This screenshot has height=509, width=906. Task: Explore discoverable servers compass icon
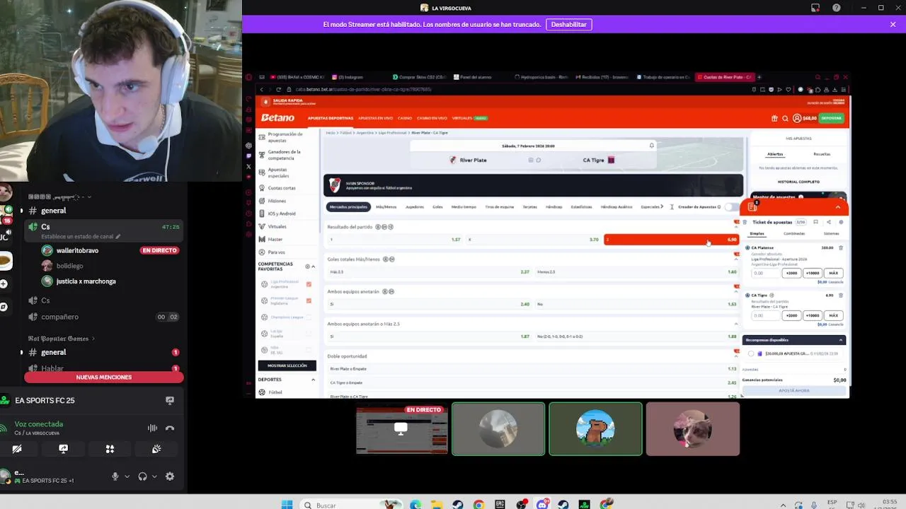coord(4,307)
